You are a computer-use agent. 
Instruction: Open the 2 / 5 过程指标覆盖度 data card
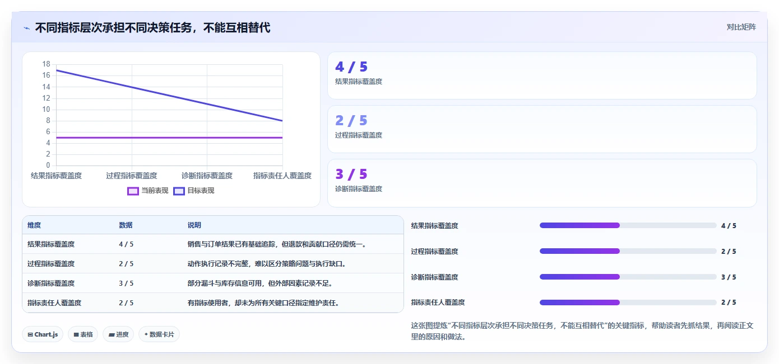click(542, 129)
